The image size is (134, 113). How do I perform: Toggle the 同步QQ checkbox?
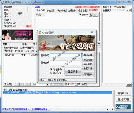coord(80,15)
